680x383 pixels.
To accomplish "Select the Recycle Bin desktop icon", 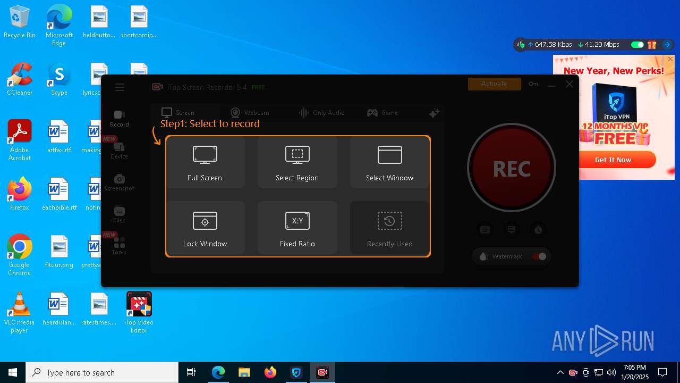I will 20,22.
